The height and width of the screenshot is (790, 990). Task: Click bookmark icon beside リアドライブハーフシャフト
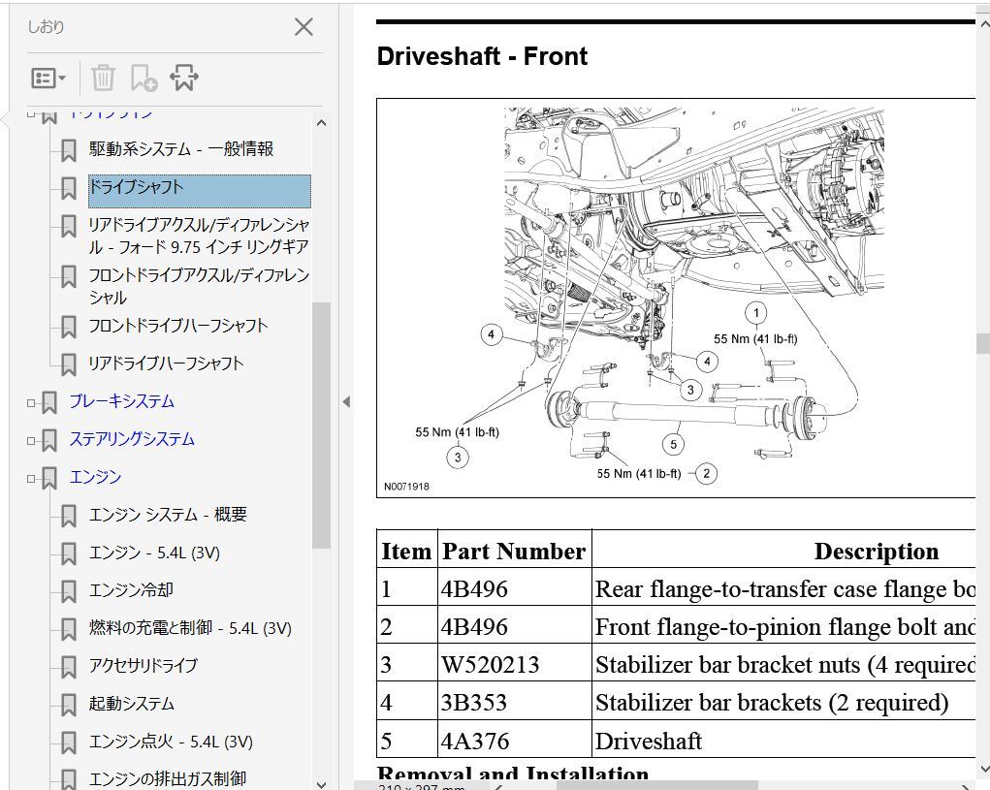point(68,365)
